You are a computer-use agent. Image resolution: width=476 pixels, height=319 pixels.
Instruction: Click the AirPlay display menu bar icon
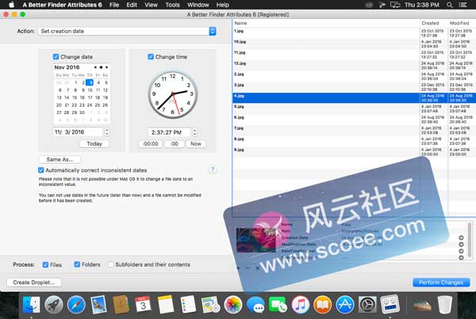coord(395,5)
